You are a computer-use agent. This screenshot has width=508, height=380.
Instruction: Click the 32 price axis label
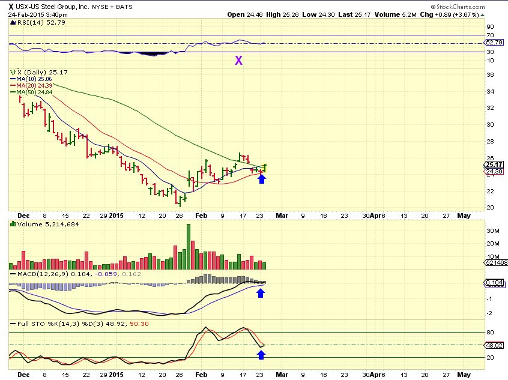click(x=490, y=108)
